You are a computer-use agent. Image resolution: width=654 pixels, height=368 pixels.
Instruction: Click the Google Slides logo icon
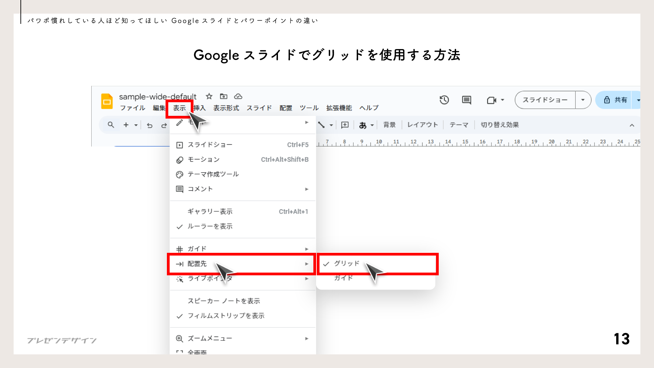pos(107,101)
